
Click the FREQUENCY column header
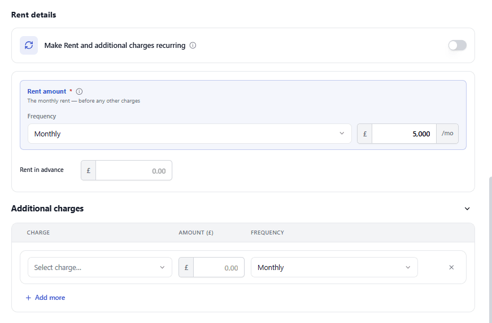(x=267, y=233)
